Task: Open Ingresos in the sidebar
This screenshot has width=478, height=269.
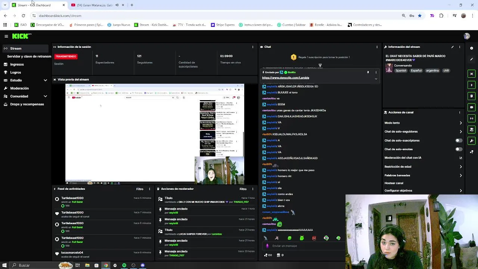Action: (x=17, y=65)
